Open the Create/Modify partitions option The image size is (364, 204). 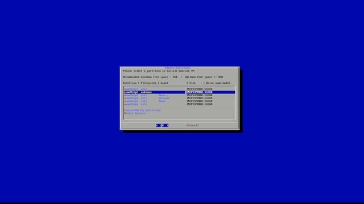[142, 110]
